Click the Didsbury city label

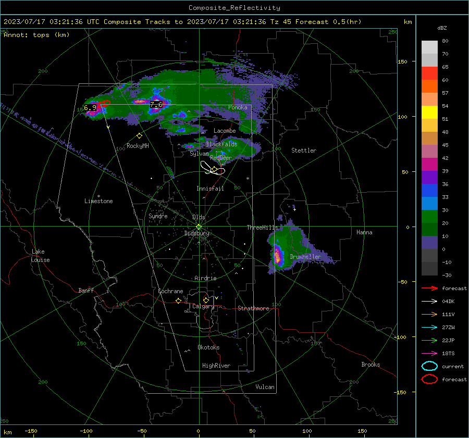point(196,233)
